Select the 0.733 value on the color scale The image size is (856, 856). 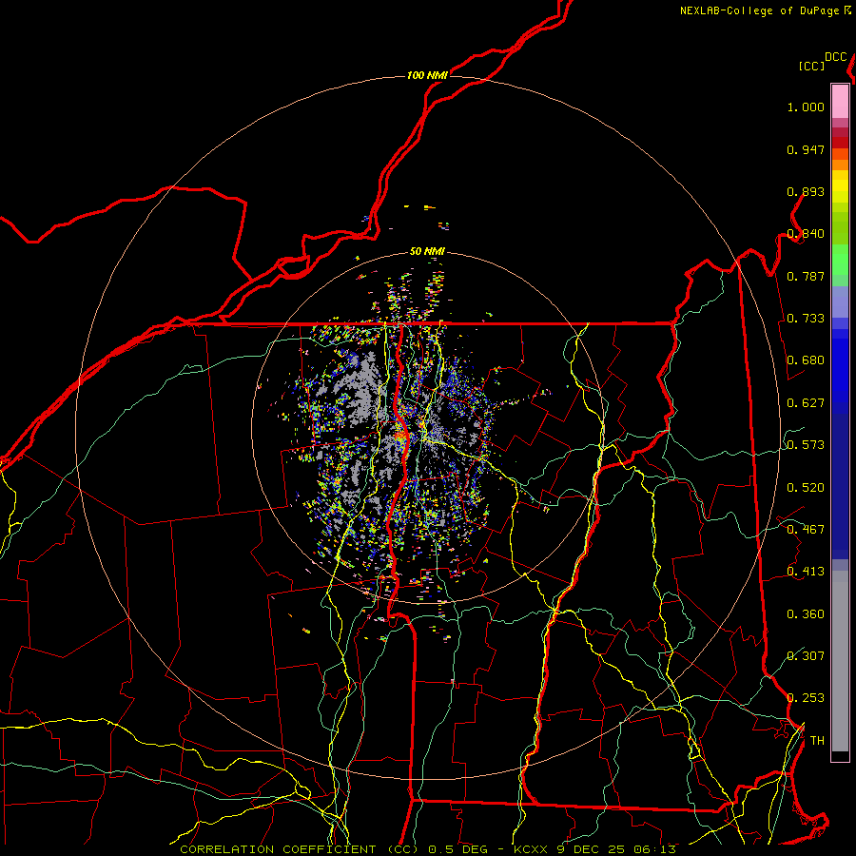806,319
